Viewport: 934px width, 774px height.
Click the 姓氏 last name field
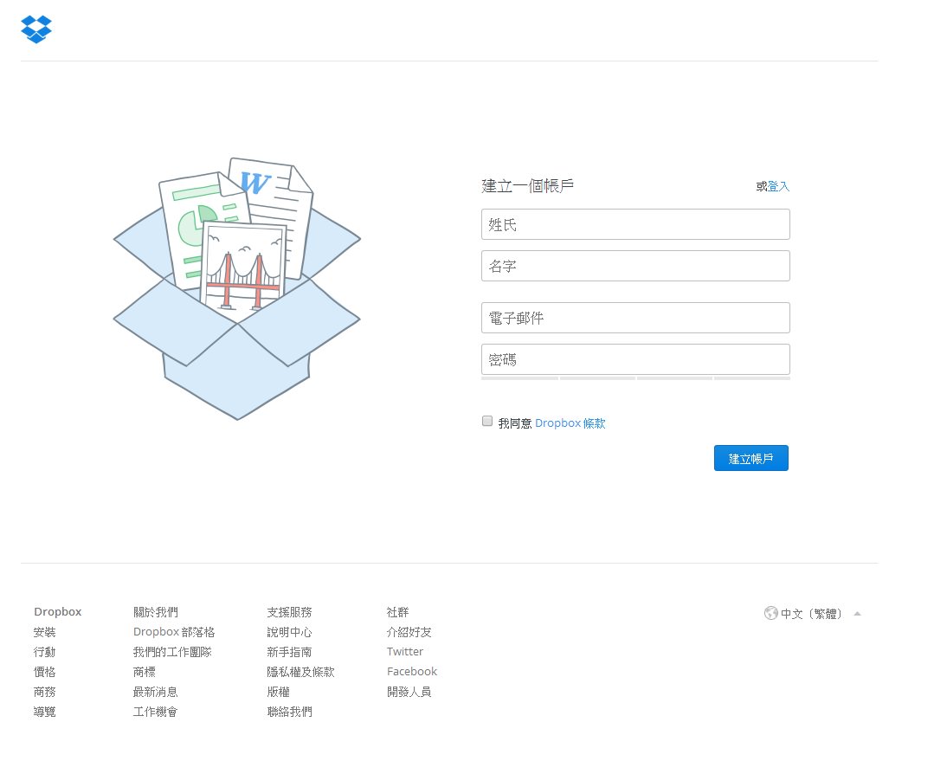click(635, 224)
